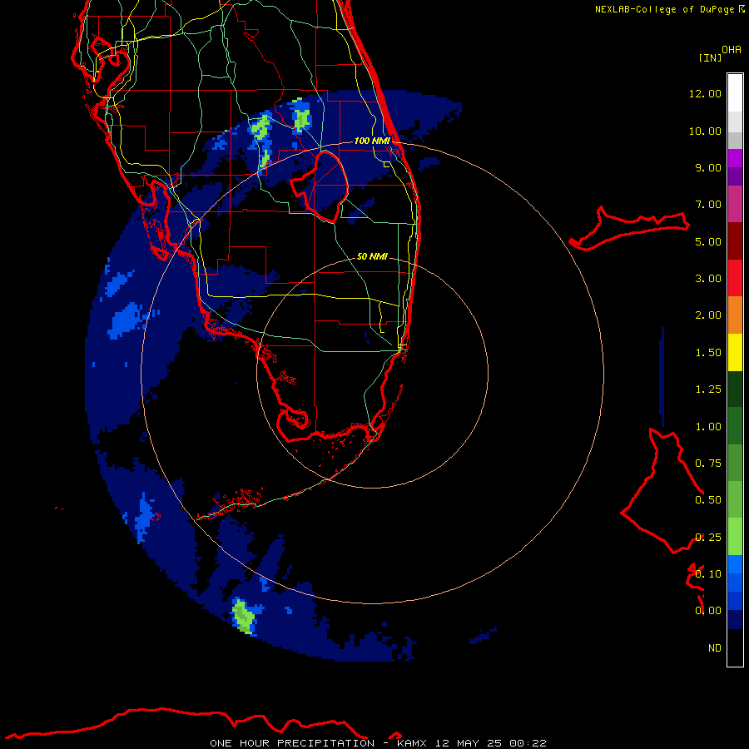Click the "12 MAY 25" date stamp
This screenshot has width=749, height=749.
pyautogui.click(x=467, y=743)
